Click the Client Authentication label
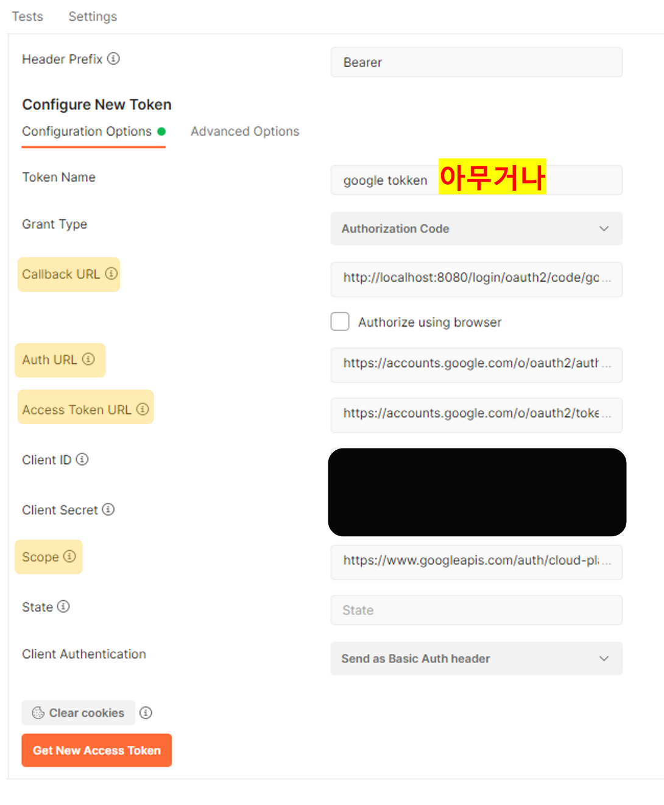The height and width of the screenshot is (805, 664). click(x=84, y=654)
